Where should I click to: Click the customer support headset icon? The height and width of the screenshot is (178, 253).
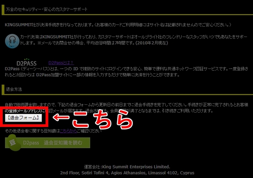coord(12,41)
